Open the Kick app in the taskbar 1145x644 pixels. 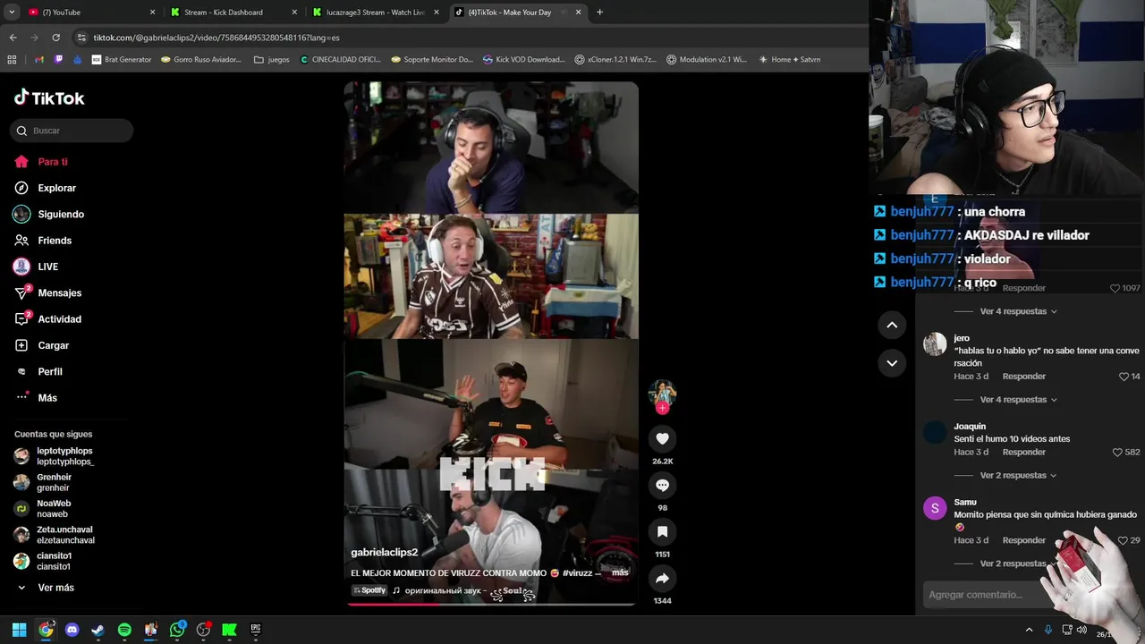[229, 630]
